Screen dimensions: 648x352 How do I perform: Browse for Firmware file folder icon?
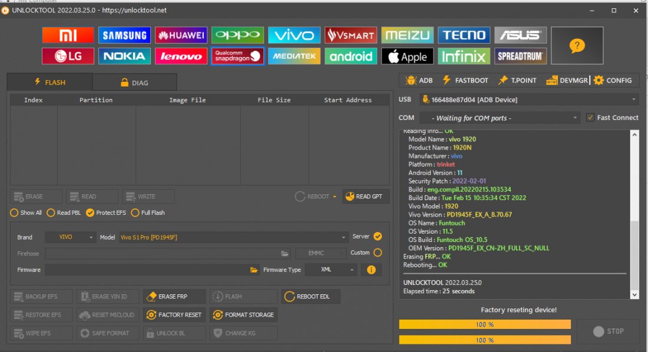tap(254, 270)
